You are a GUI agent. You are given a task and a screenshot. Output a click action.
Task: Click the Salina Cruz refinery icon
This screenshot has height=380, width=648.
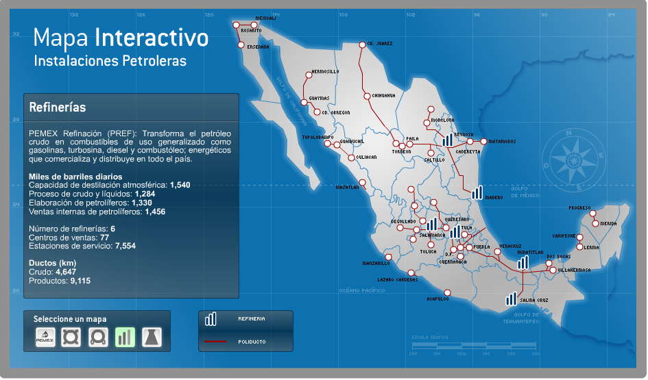point(512,299)
